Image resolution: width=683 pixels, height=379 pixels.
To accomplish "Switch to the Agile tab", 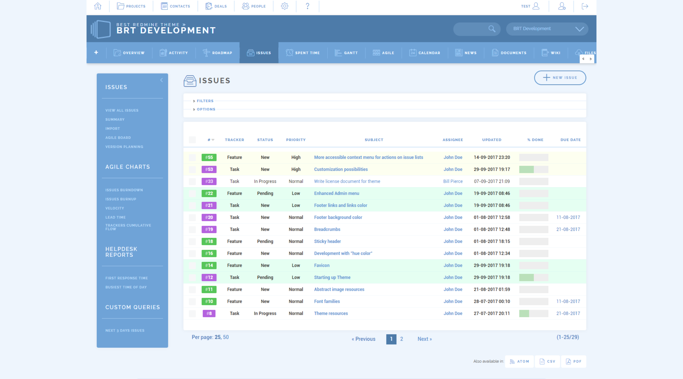I will tap(384, 53).
